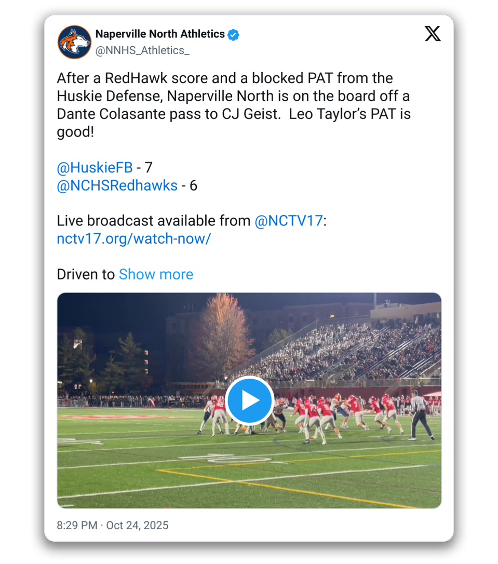
Task: Click the 8:29 PM timestamp
Action: point(77,525)
